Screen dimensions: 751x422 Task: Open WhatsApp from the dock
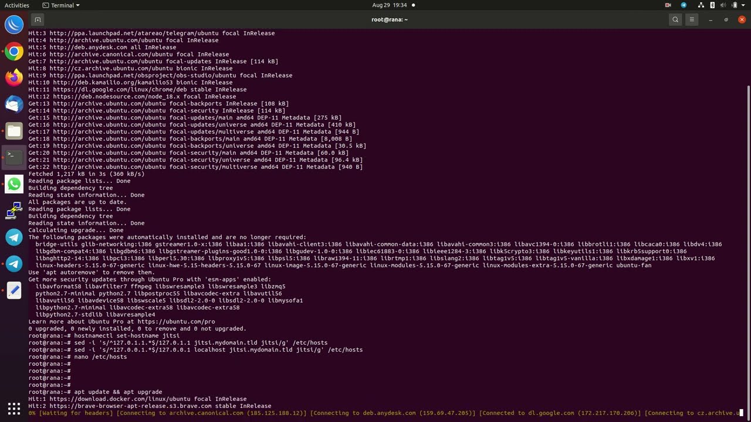[x=14, y=184]
